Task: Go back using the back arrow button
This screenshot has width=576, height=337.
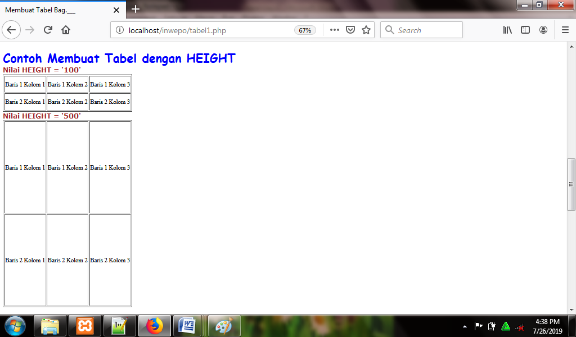Action: [x=11, y=30]
